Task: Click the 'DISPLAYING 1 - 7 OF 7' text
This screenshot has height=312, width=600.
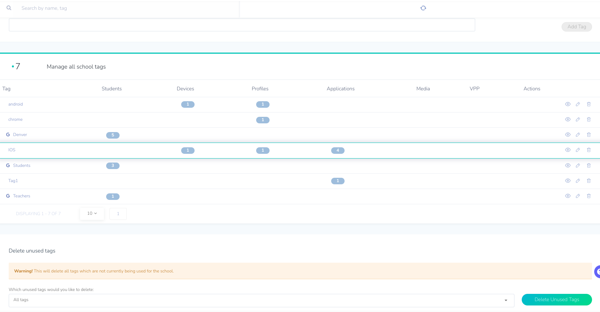Action: 38,214
